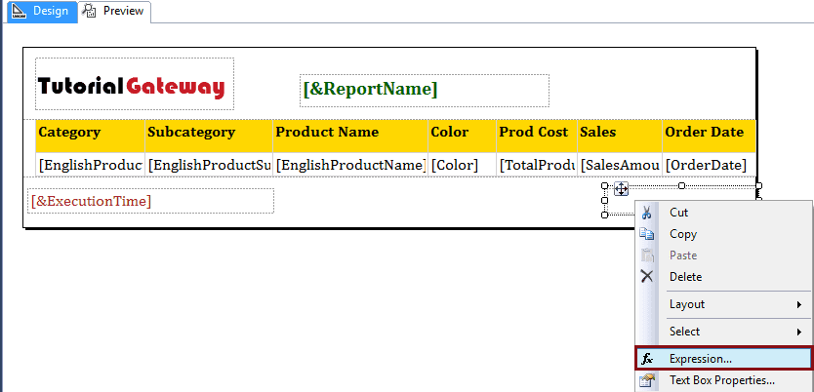This screenshot has height=392, width=814.
Task: Click the Order Date column header
Action: coord(710,136)
